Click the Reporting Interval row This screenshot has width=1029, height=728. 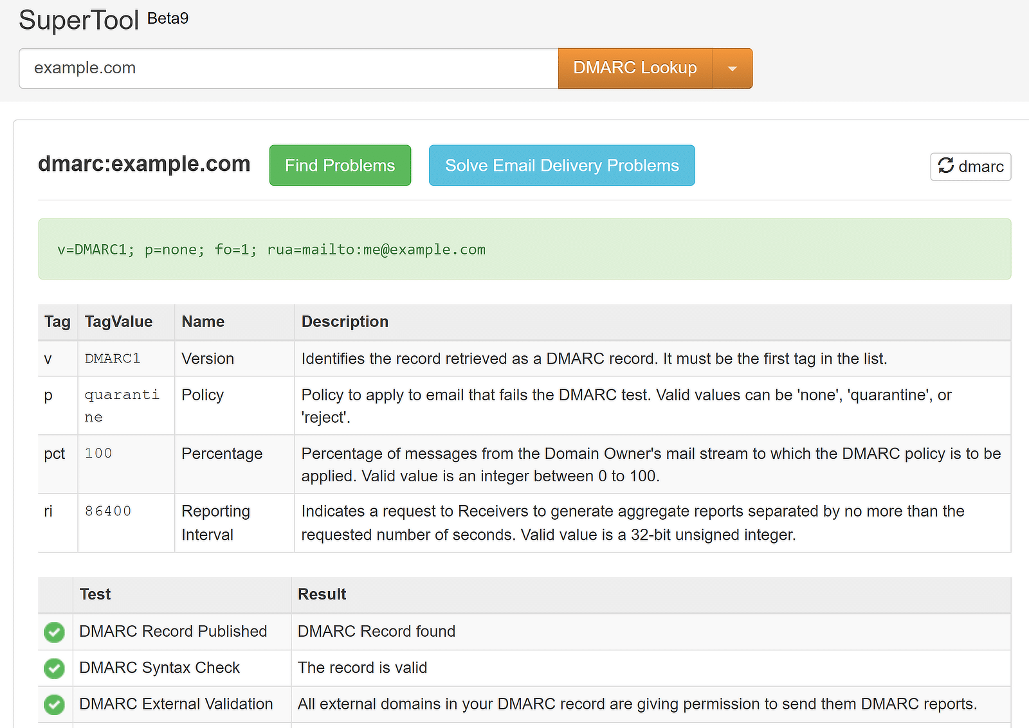[215, 522]
